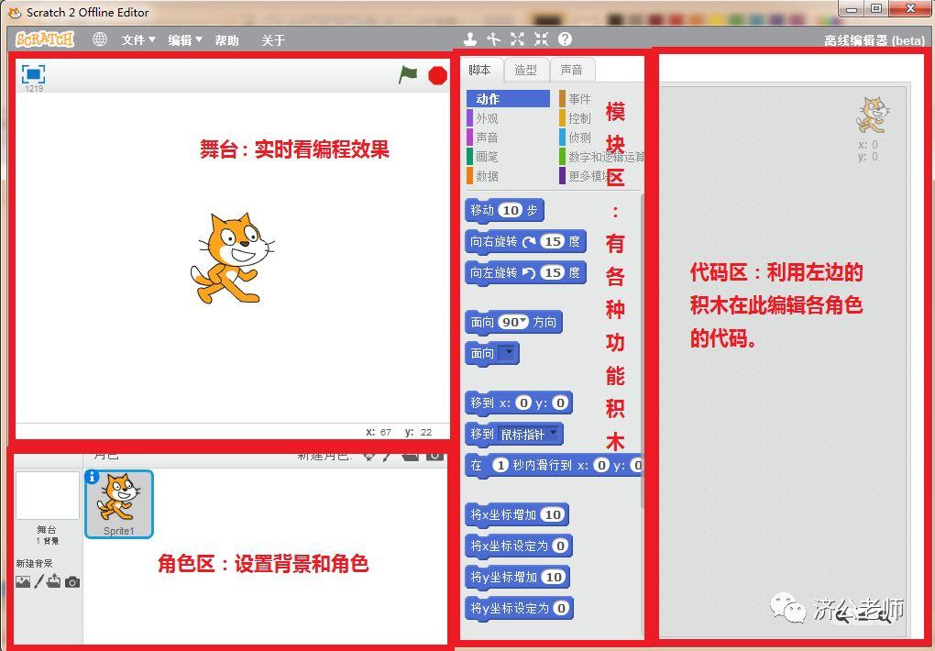Select the 动作 block category
935x651 pixels.
click(508, 99)
